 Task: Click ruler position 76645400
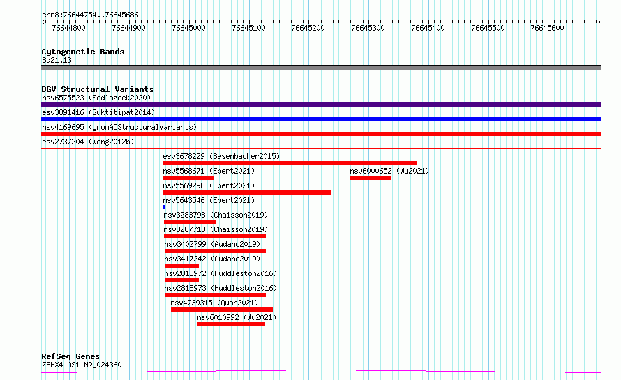pos(428,28)
